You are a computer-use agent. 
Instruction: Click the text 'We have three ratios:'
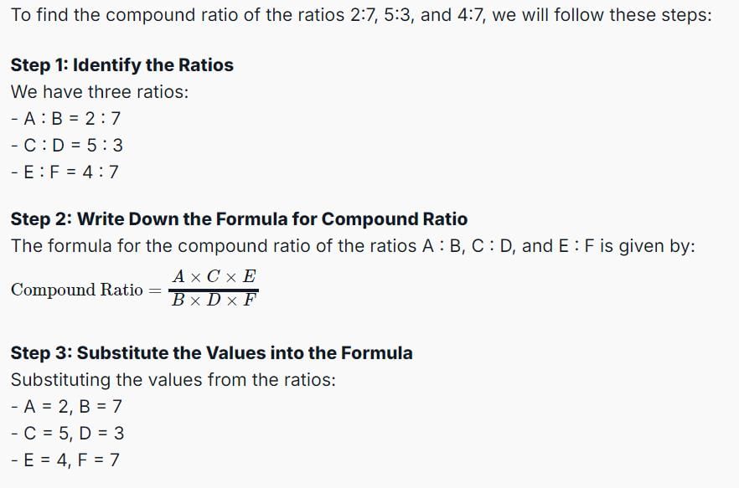pyautogui.click(x=100, y=92)
